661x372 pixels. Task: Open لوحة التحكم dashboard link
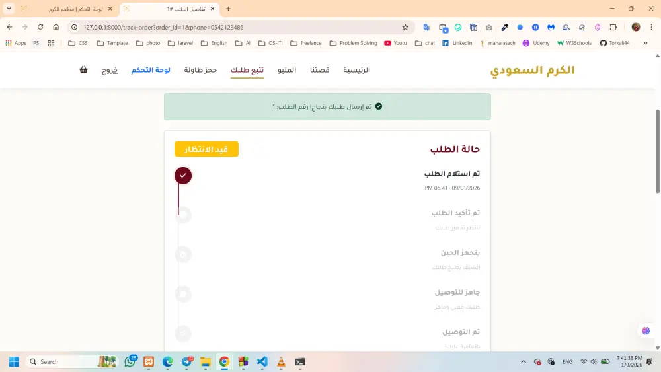pos(151,70)
